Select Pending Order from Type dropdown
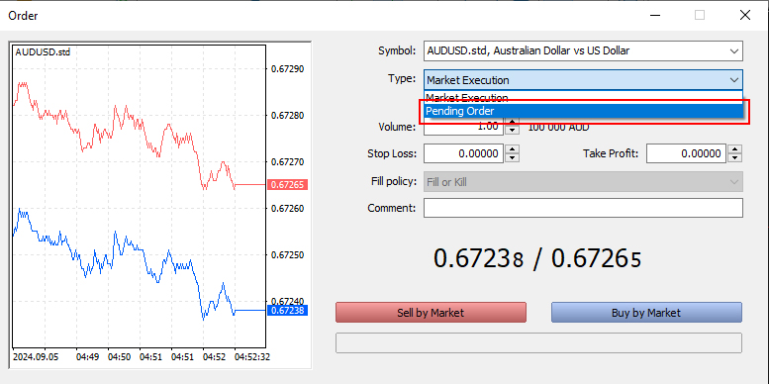769x384 pixels. pyautogui.click(x=583, y=111)
